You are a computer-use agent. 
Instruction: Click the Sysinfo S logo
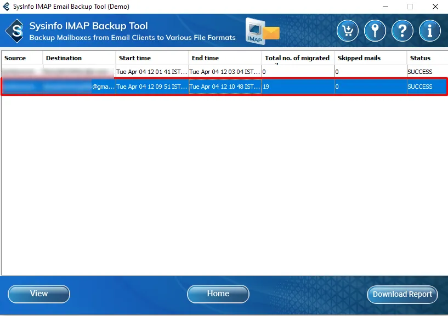pos(15,31)
